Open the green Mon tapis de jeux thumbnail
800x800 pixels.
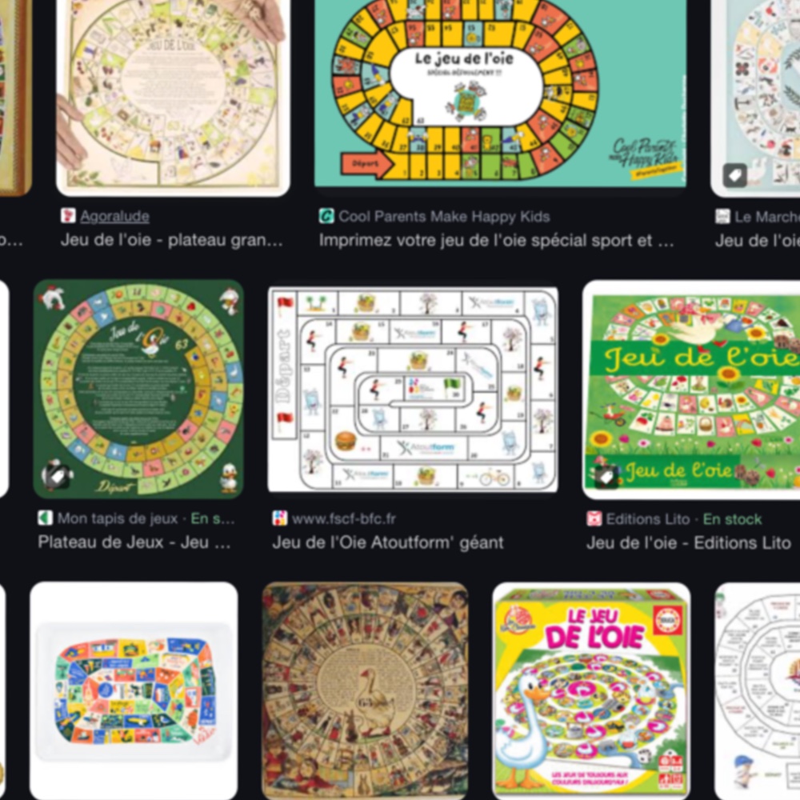click(x=138, y=389)
